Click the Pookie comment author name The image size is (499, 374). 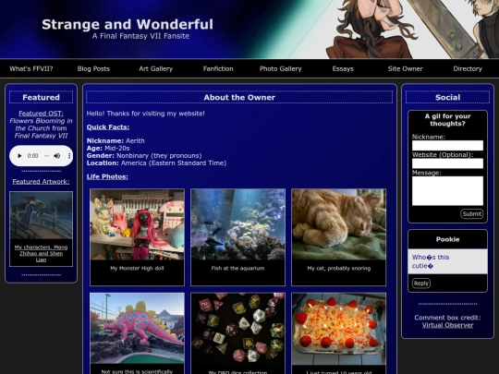[x=447, y=239]
